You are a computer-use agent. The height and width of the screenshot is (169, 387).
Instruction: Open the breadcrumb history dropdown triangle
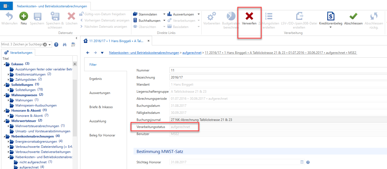[x=102, y=53]
